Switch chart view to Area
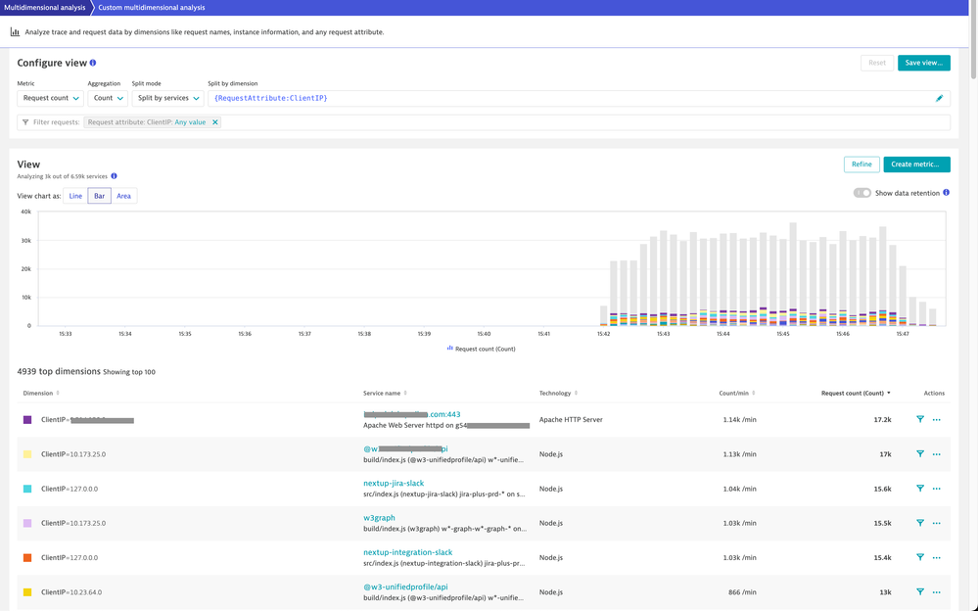978x611 pixels. pos(123,196)
